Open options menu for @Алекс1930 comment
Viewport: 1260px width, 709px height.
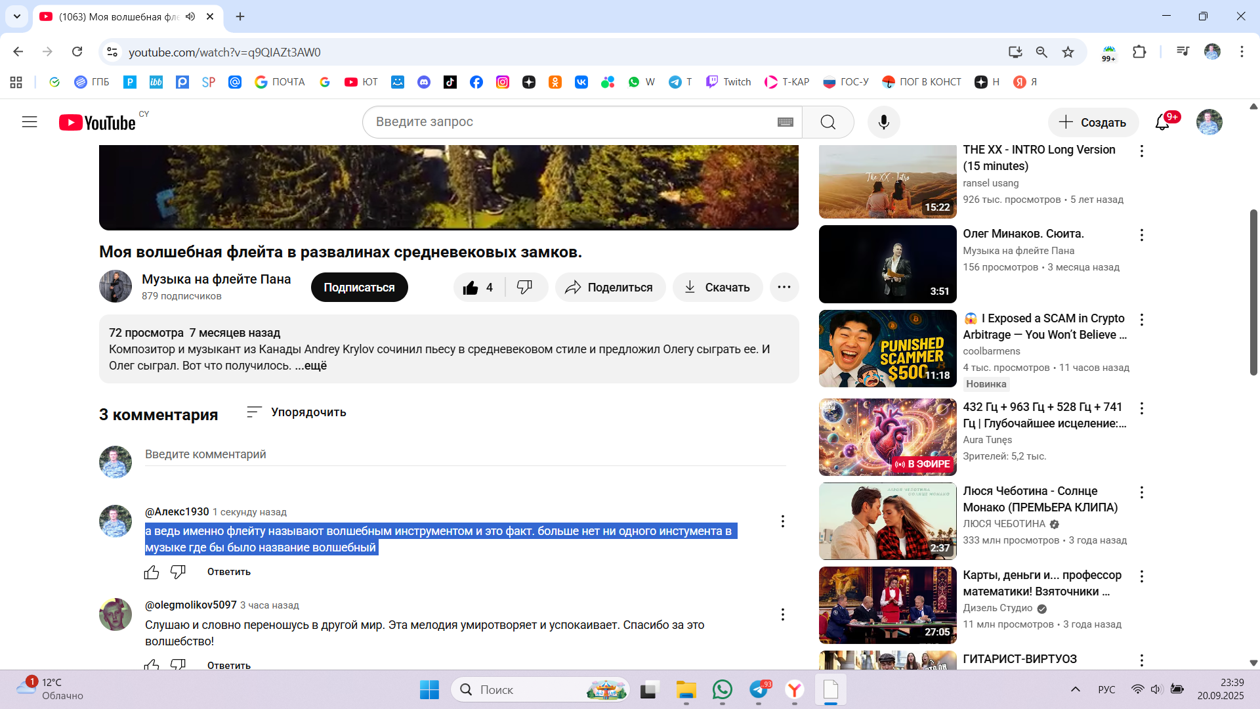coord(782,521)
